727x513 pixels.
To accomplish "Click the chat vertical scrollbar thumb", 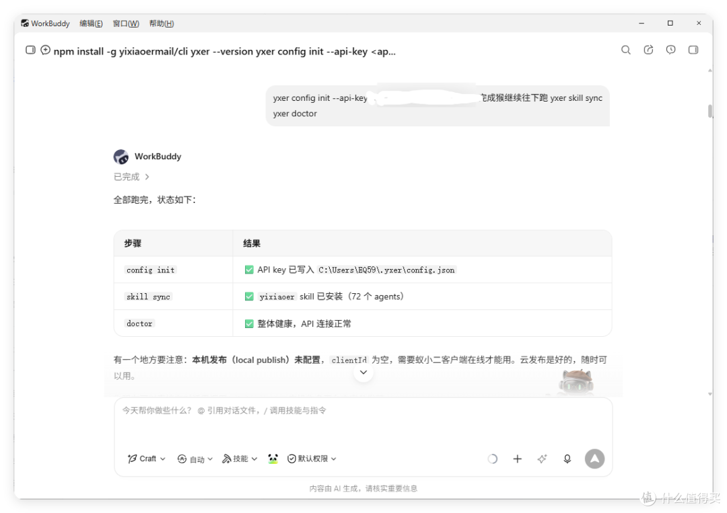I will point(710,111).
